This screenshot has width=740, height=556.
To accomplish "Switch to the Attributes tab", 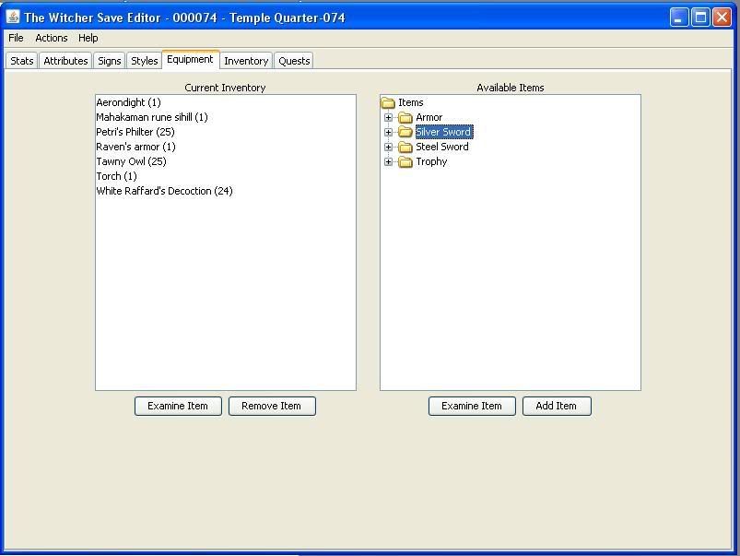I will 65,61.
